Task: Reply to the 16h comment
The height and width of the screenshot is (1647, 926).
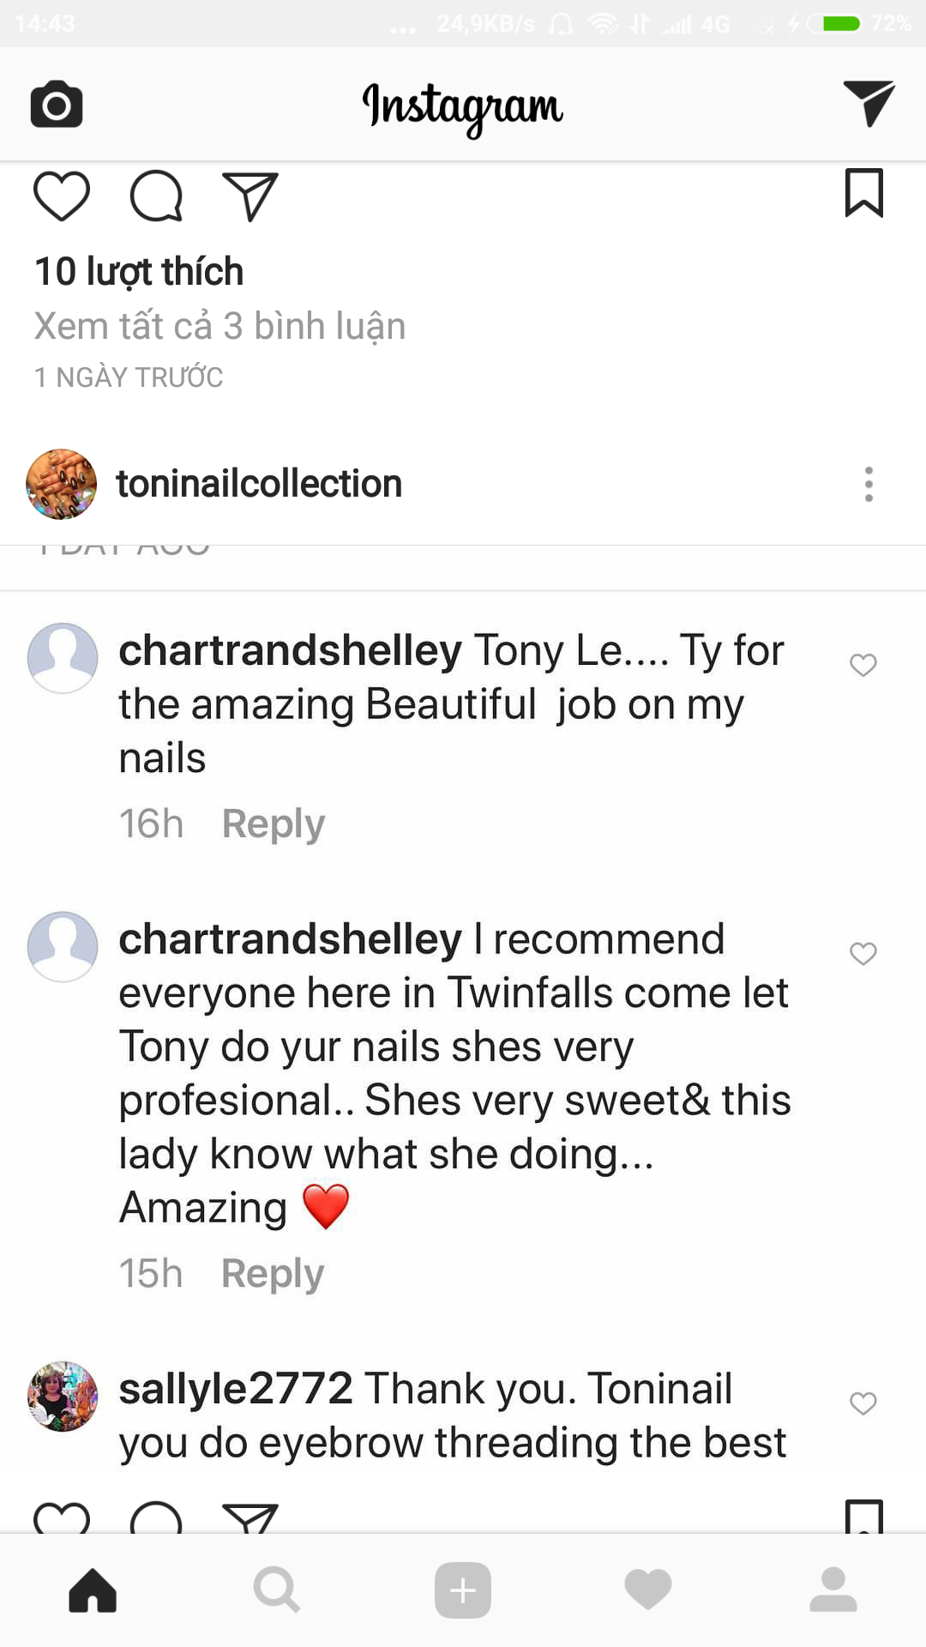Action: [x=273, y=823]
